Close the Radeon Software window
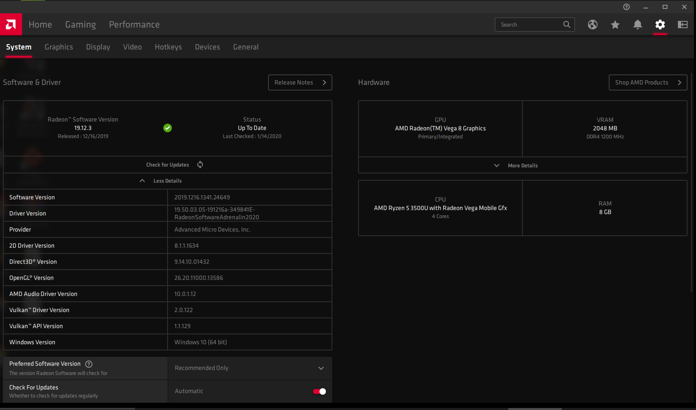696x410 pixels. (x=684, y=7)
